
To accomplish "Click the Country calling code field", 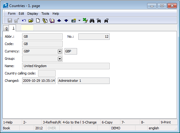I will (47, 73).
